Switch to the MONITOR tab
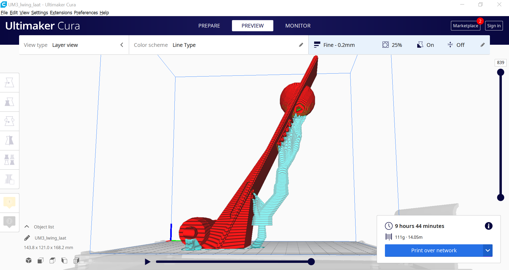 (298, 26)
